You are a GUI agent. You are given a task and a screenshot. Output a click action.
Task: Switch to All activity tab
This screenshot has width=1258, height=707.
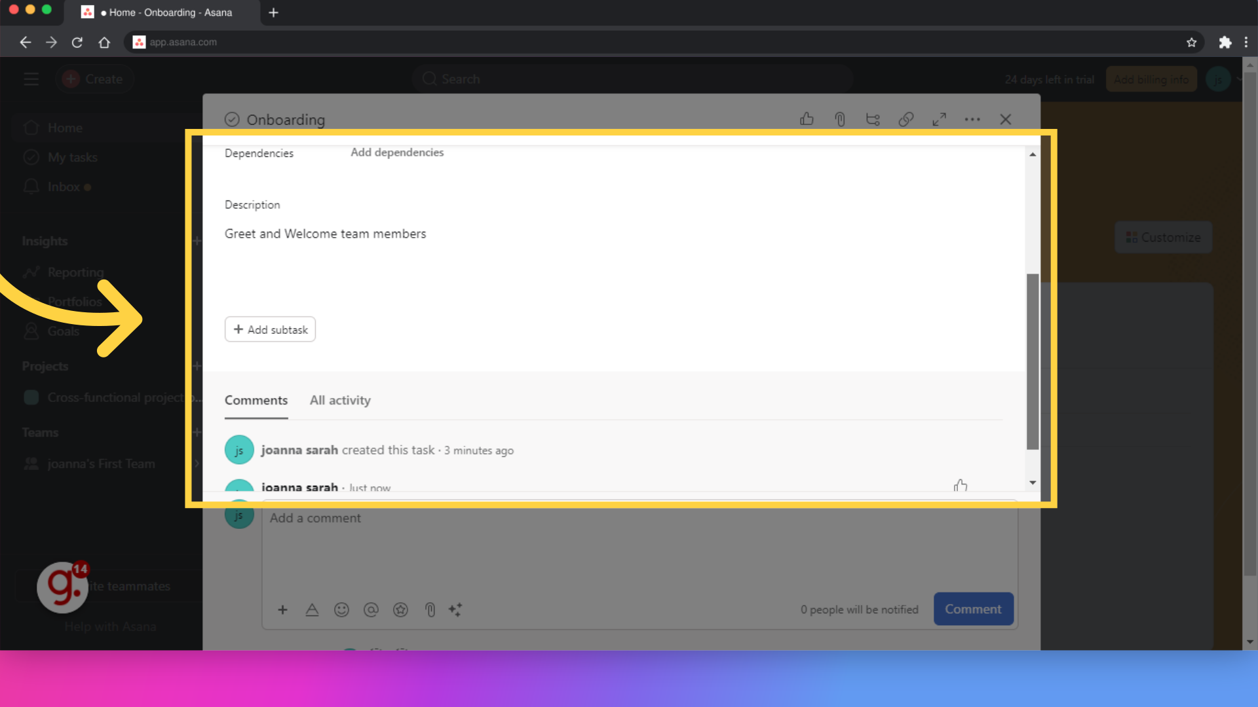pyautogui.click(x=339, y=400)
